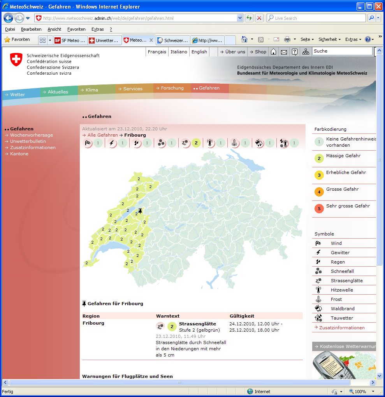
Task: Open the Sicherheit menu dropdown
Action: tap(329, 39)
